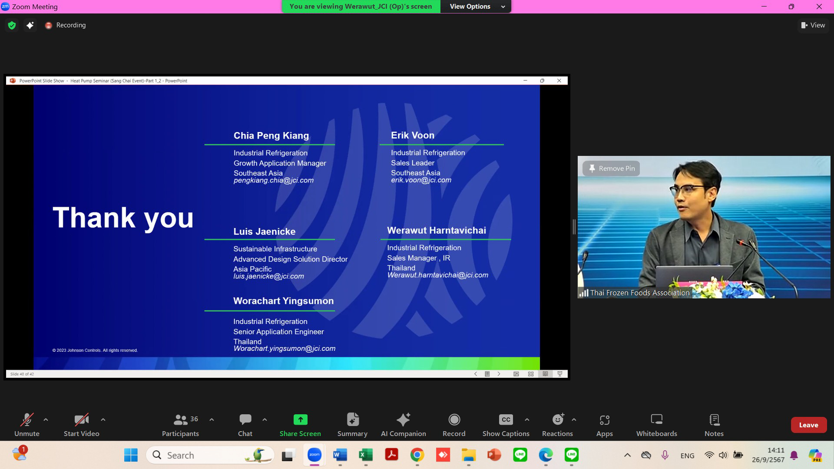Click Remove Pin on the speaker video
Image resolution: width=834 pixels, height=469 pixels.
click(x=611, y=168)
